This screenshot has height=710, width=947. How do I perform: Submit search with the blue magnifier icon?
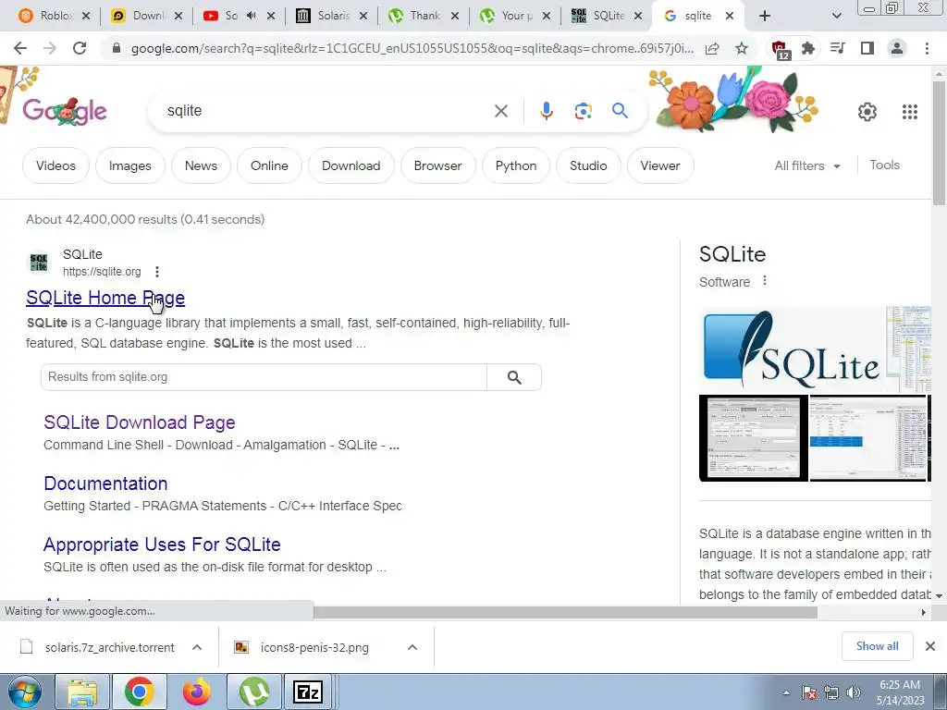point(620,111)
